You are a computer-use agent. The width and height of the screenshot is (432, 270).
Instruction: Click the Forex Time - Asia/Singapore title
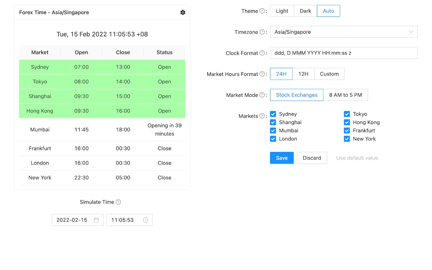point(54,12)
